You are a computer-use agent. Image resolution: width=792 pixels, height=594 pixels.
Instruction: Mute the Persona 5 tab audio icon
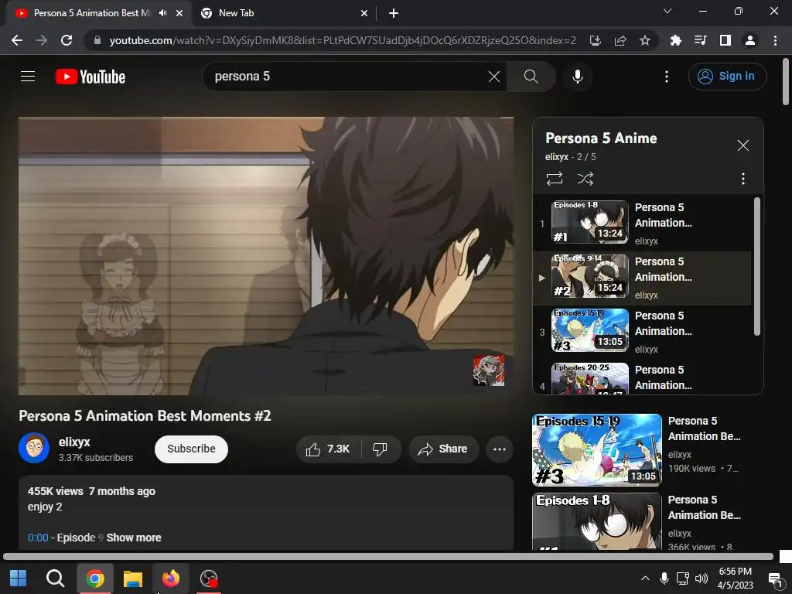[162, 13]
